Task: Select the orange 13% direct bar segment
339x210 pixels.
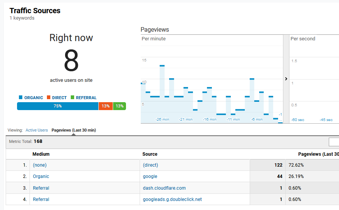Action: [106, 106]
